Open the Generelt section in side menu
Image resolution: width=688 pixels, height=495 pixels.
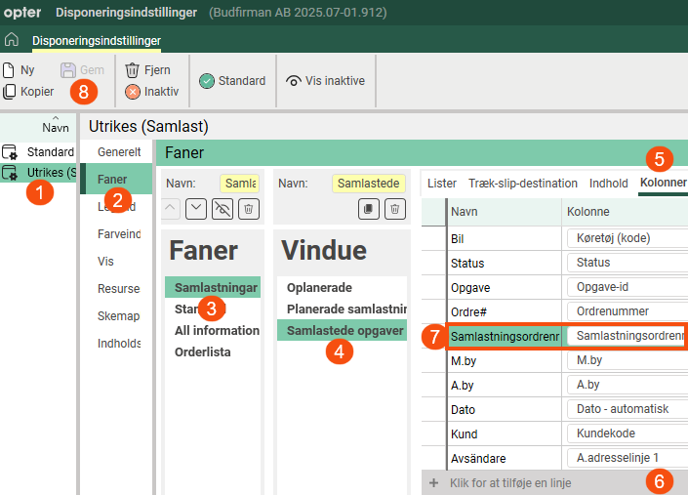point(119,152)
